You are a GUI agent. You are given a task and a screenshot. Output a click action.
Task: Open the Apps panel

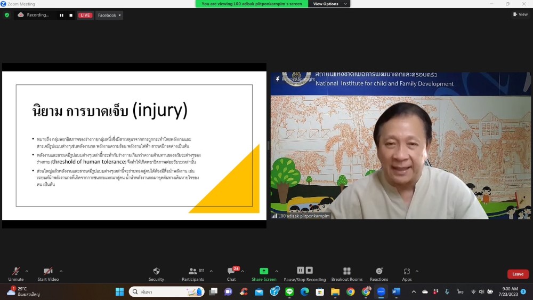click(407, 272)
